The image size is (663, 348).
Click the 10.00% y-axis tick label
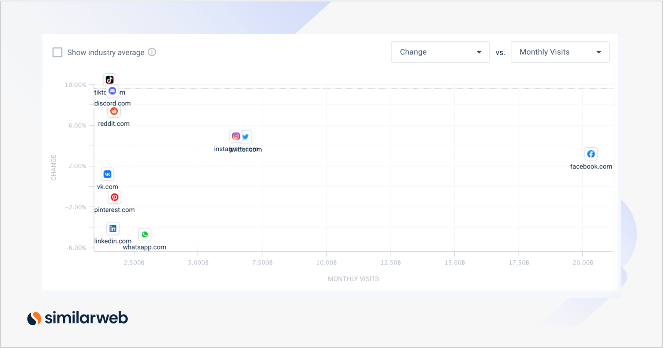pos(75,85)
